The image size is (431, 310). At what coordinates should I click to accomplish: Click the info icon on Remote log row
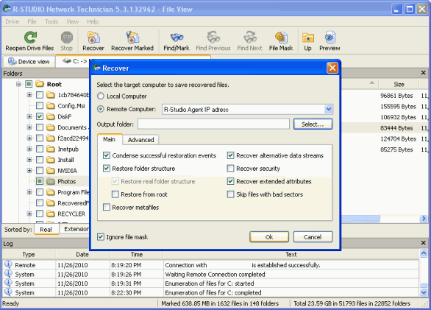pyautogui.click(x=8, y=264)
